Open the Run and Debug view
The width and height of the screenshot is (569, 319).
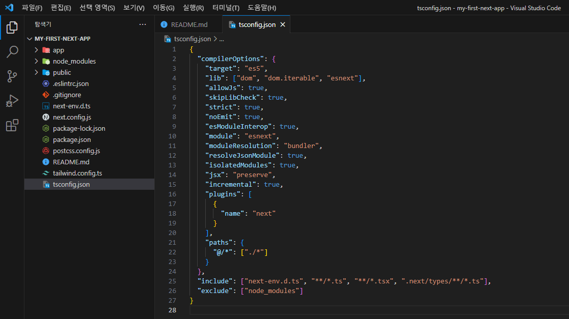point(12,101)
